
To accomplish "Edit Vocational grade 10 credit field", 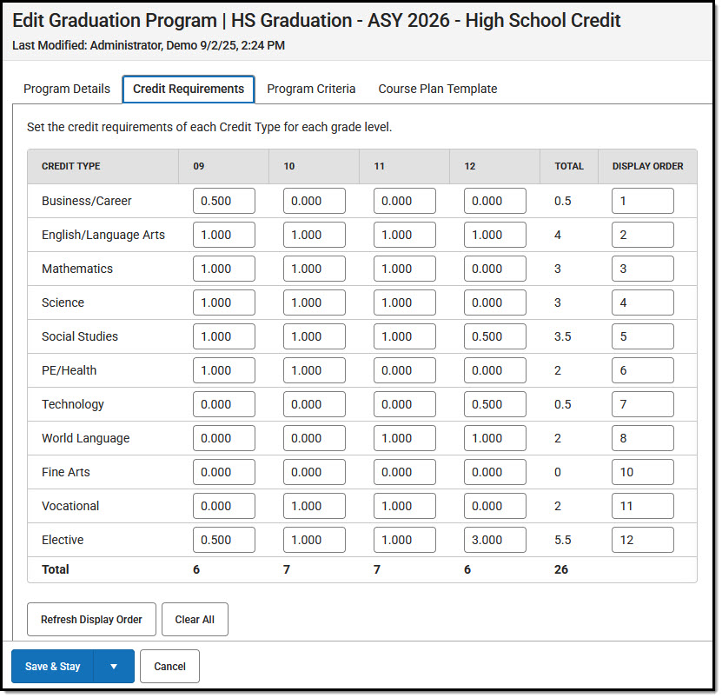I will tap(314, 505).
